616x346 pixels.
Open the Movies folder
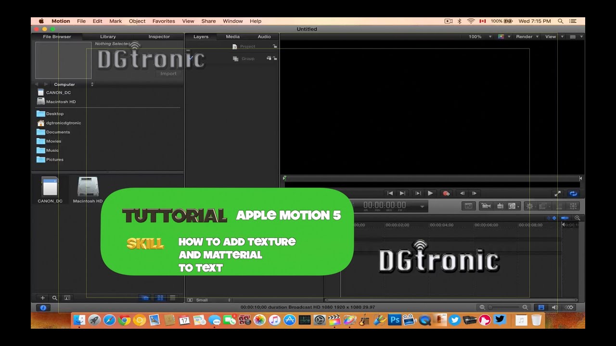click(x=49, y=141)
